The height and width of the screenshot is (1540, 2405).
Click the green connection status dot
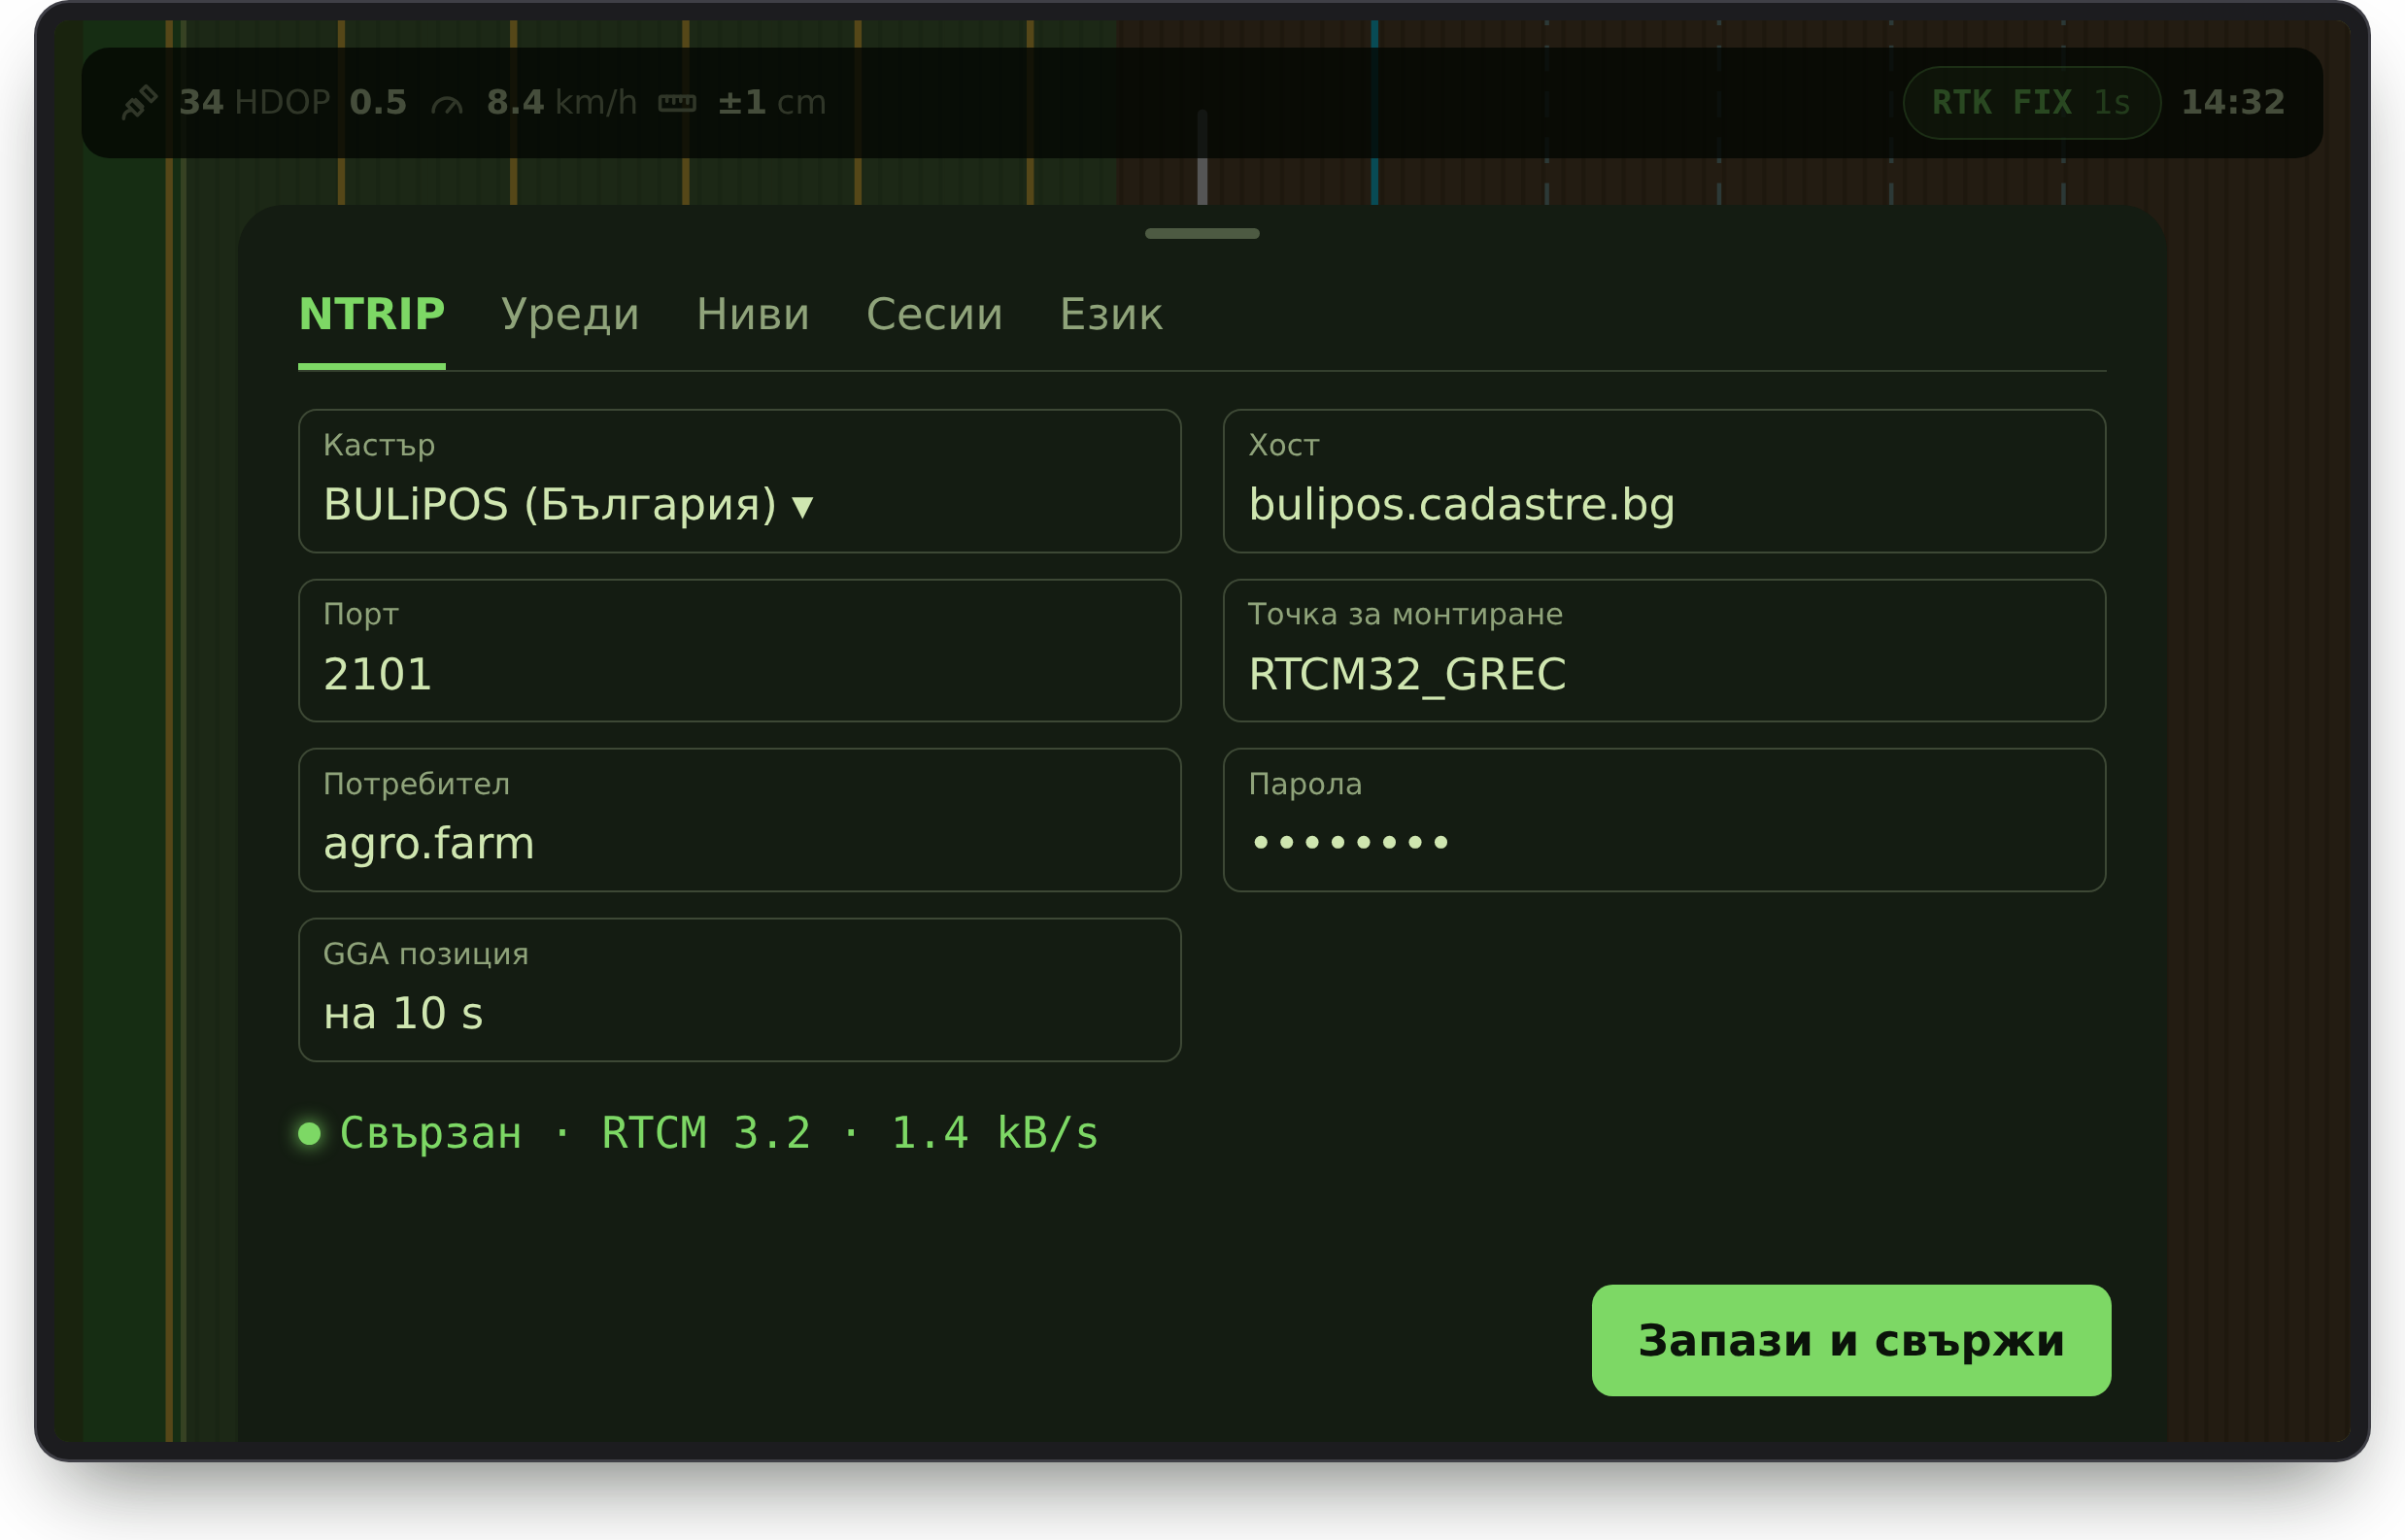point(309,1133)
